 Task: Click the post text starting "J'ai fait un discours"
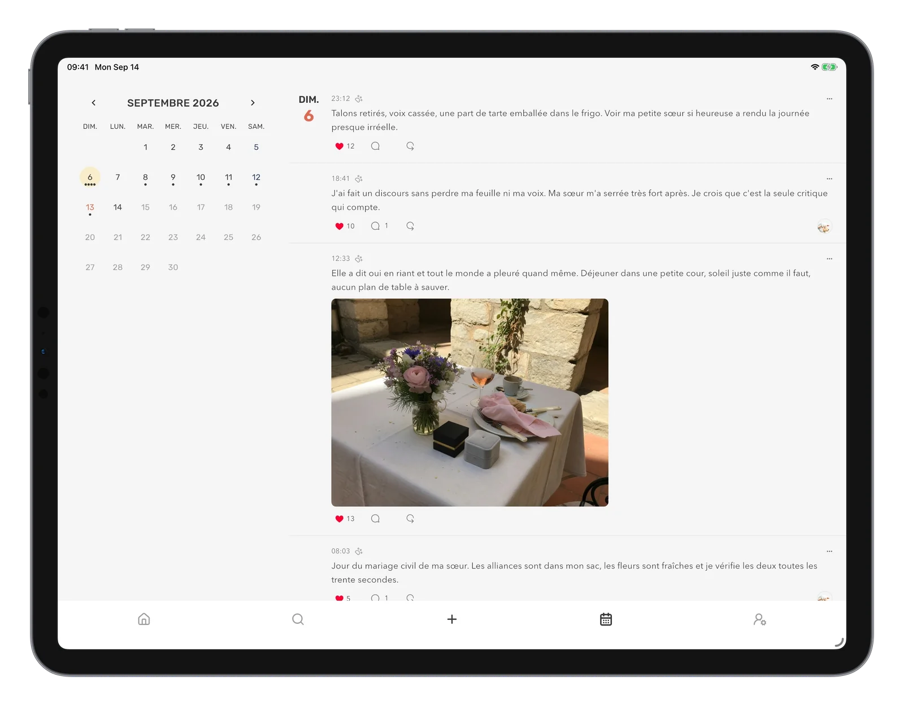coord(579,200)
